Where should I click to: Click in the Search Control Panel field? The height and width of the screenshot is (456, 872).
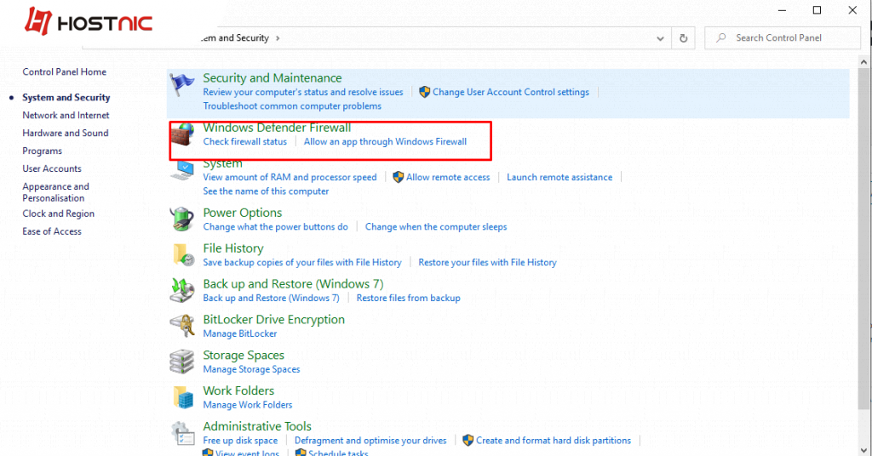783,37
